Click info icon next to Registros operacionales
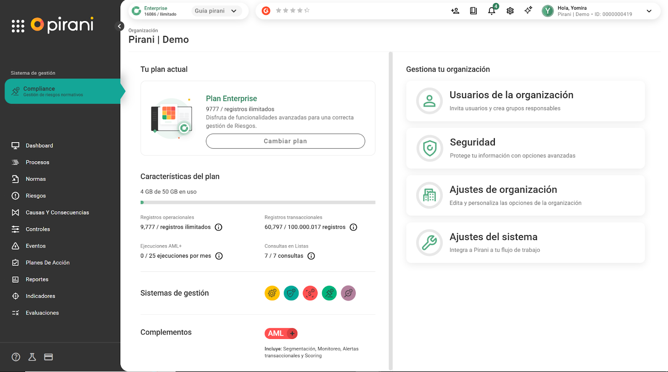This screenshot has width=668, height=372. (218, 227)
